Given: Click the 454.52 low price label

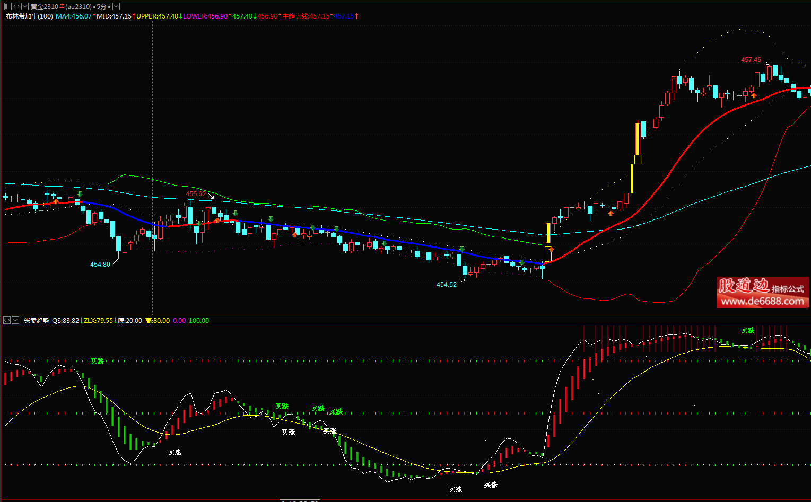Looking at the screenshot, I should (447, 285).
